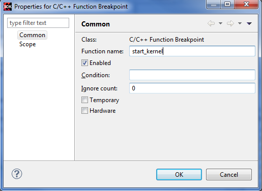The width and height of the screenshot is (262, 191).
Task: Enable the Temporary checkbox
Action: click(84, 100)
